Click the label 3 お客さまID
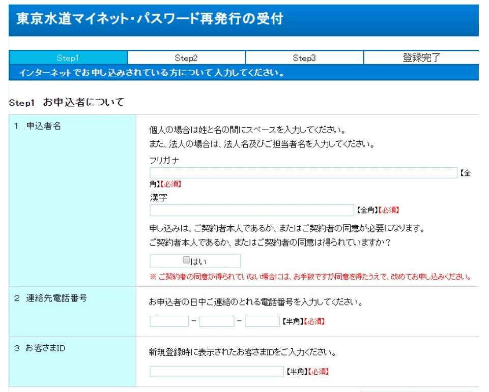 [x=40, y=348]
